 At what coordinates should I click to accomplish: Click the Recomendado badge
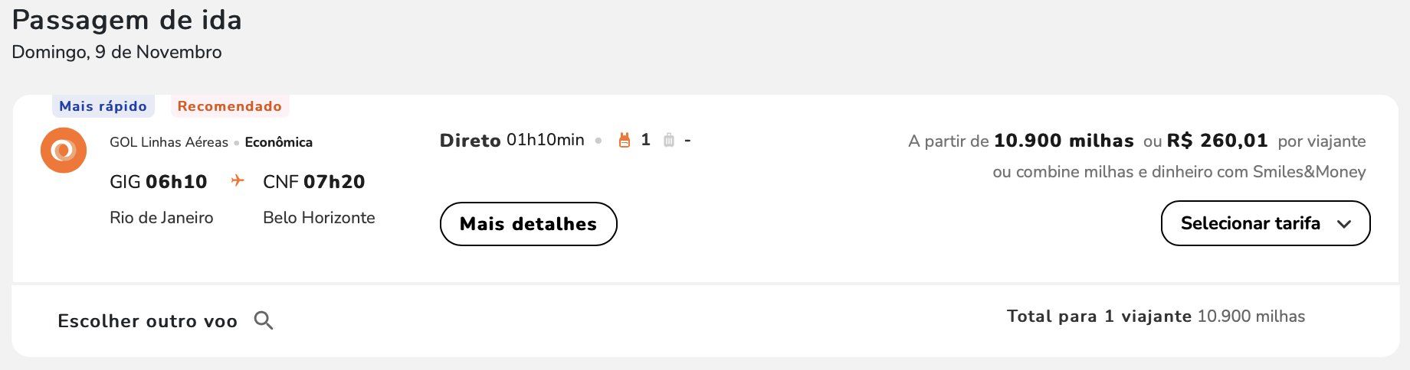(x=229, y=106)
